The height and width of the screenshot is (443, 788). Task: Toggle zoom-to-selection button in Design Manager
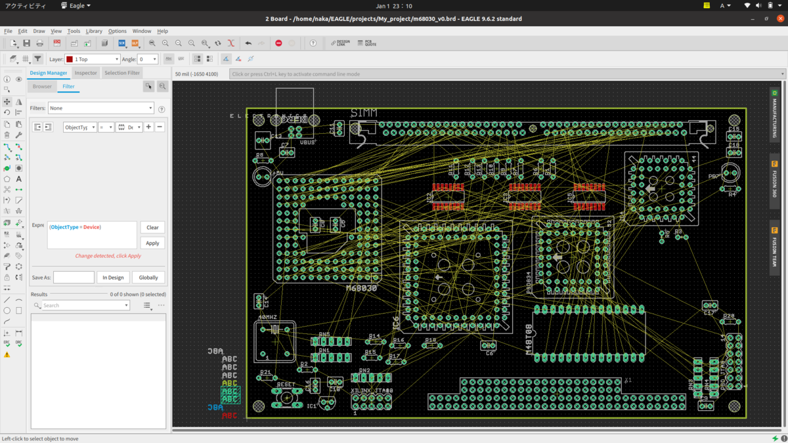pyautogui.click(x=162, y=86)
